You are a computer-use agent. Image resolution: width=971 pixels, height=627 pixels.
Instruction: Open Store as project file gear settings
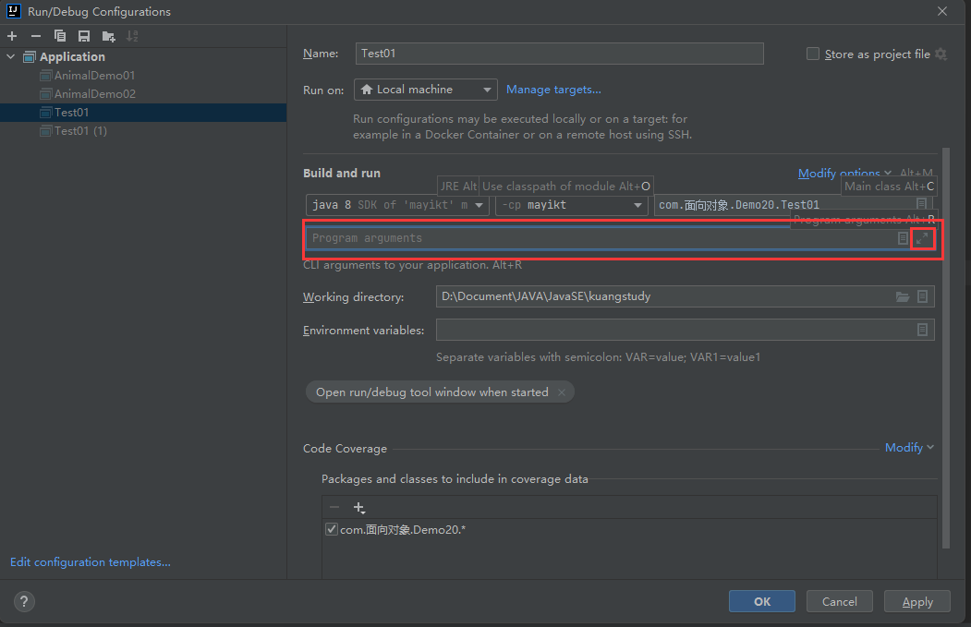(x=941, y=54)
